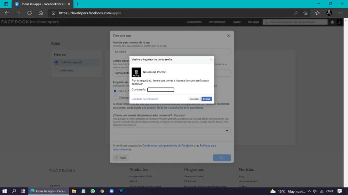Open the Herramientas menu in header
Viewport: 348px width, 195px height.
tap(217, 22)
